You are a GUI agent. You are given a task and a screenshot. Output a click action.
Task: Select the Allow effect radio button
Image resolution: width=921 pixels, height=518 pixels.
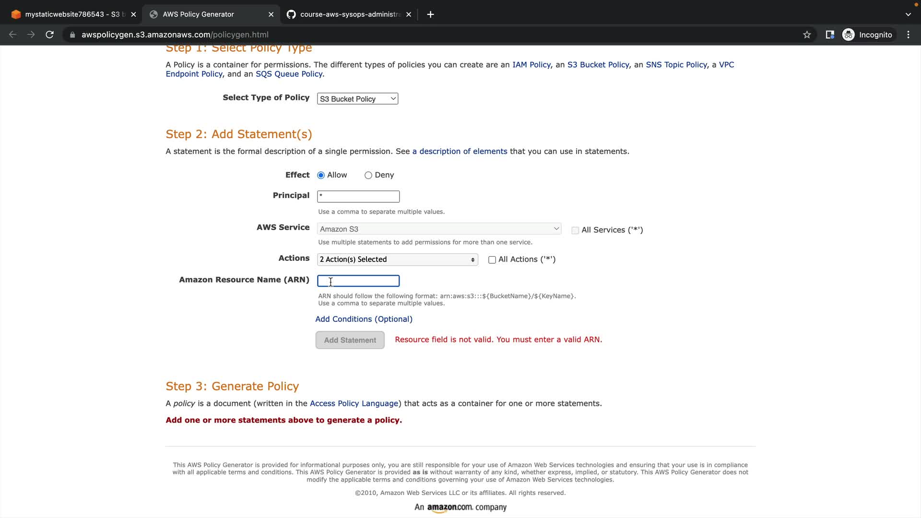pyautogui.click(x=321, y=176)
